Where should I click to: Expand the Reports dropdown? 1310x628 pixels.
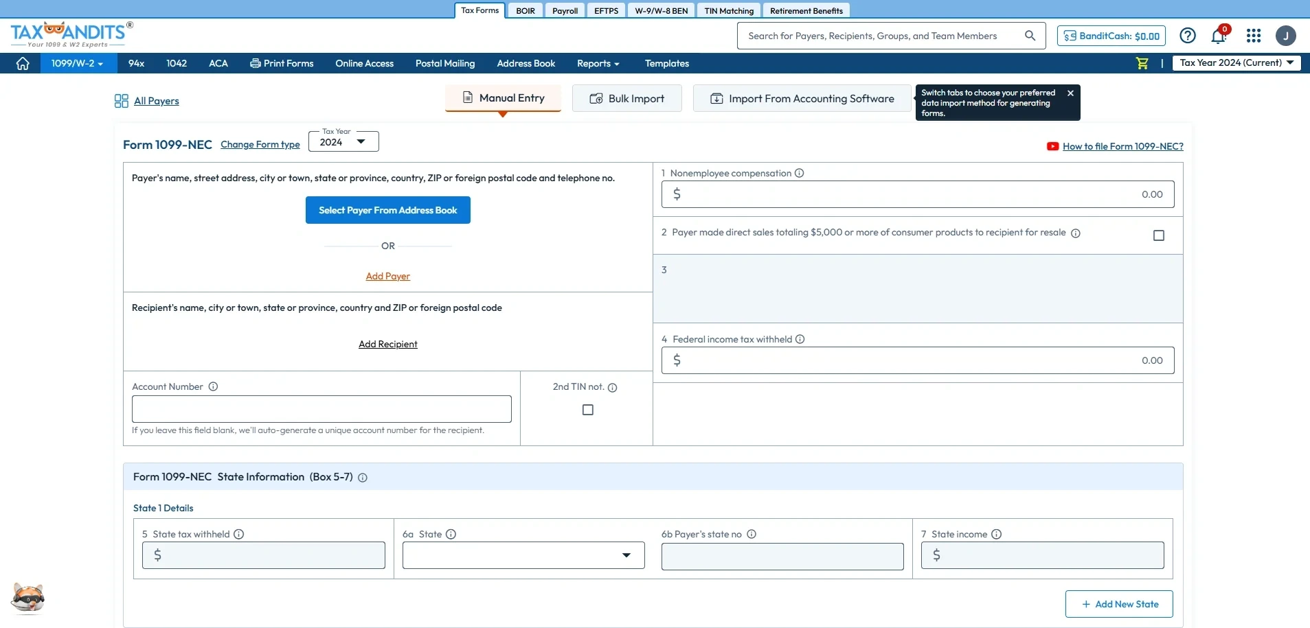(598, 63)
